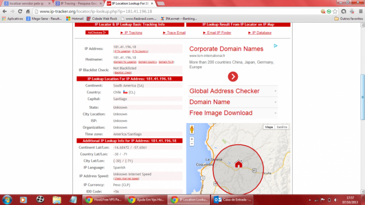Switch map to Mapa view
Screen dimensions: 365x205
point(269,127)
